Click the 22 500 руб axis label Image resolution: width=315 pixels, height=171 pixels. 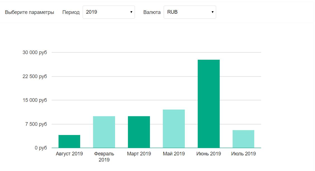35,76
